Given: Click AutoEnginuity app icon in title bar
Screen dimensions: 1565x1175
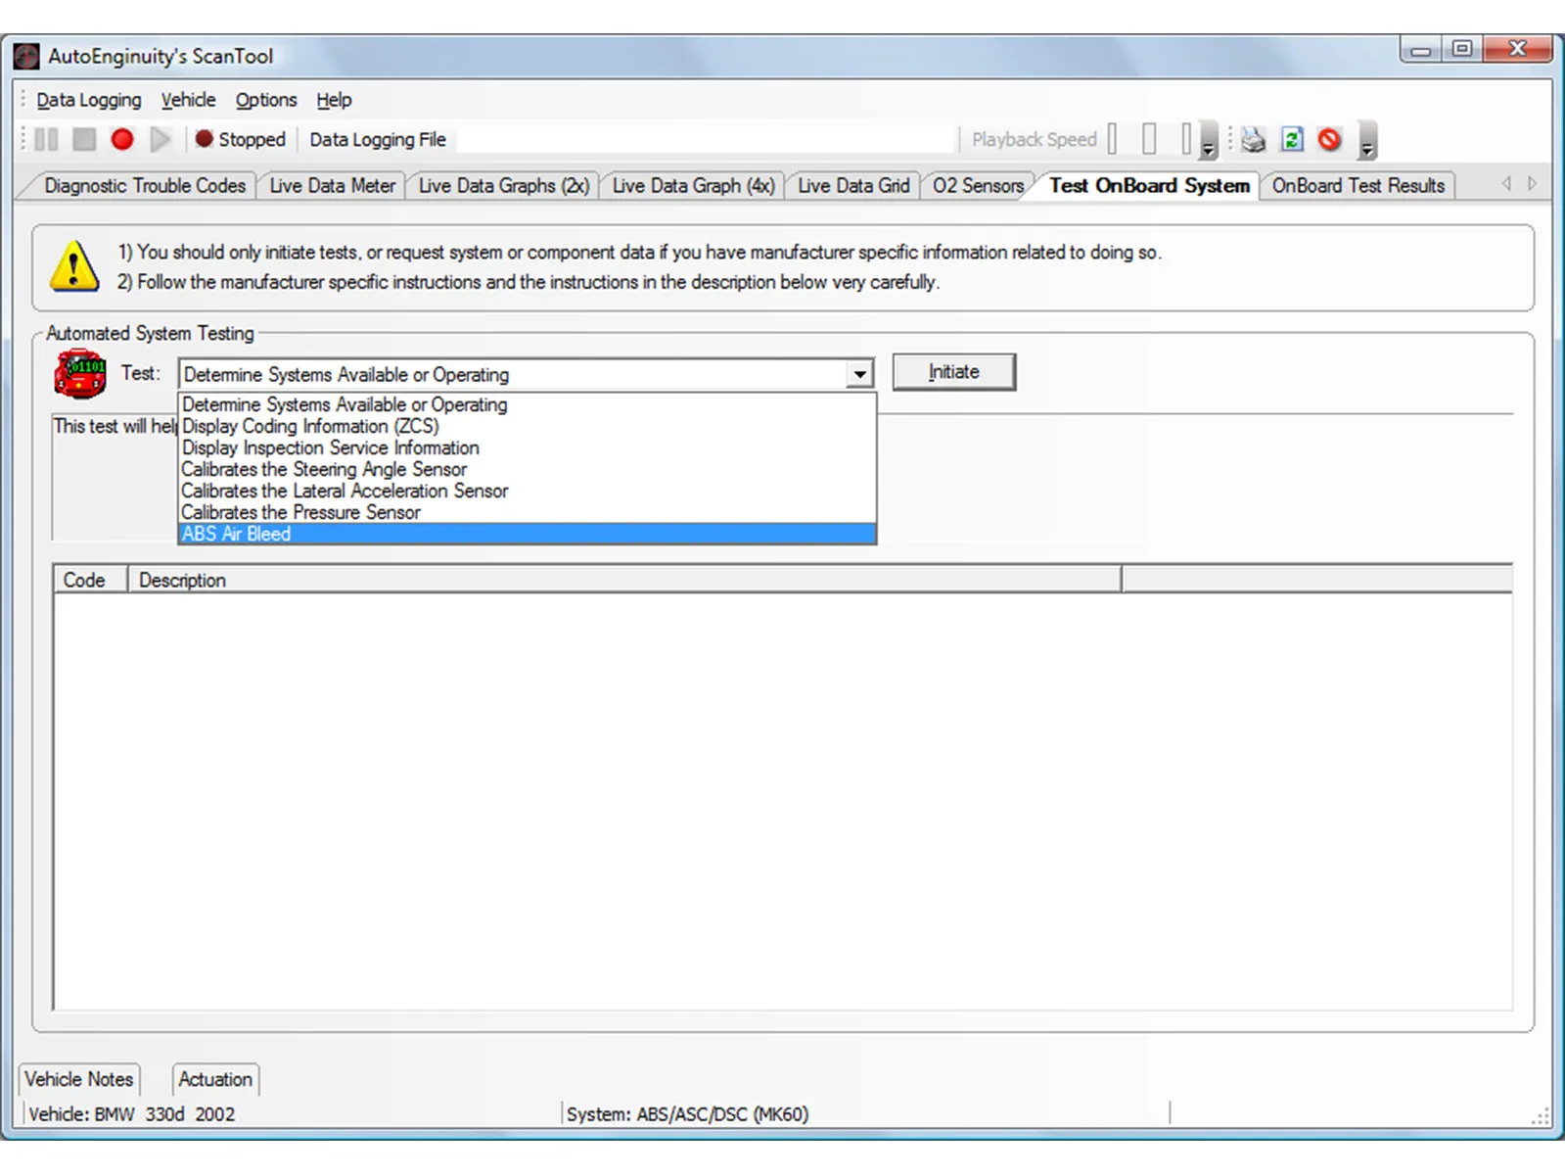Looking at the screenshot, I should pos(26,56).
